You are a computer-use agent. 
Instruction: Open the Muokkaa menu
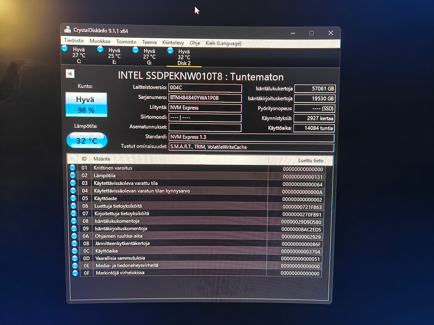tap(99, 41)
